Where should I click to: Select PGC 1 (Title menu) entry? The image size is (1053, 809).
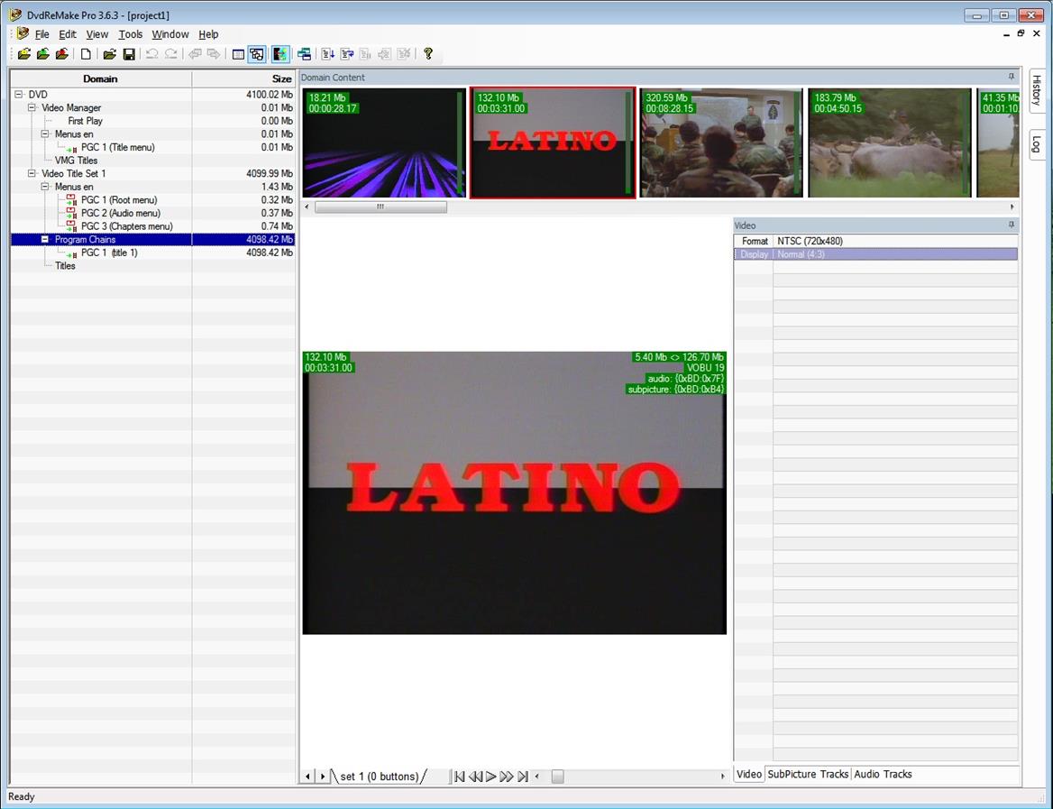point(117,147)
